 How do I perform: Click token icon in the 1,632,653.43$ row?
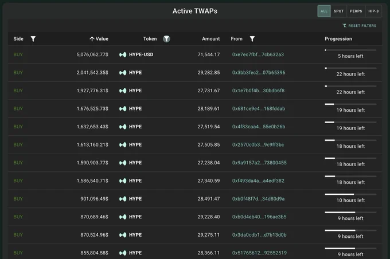coord(123,127)
